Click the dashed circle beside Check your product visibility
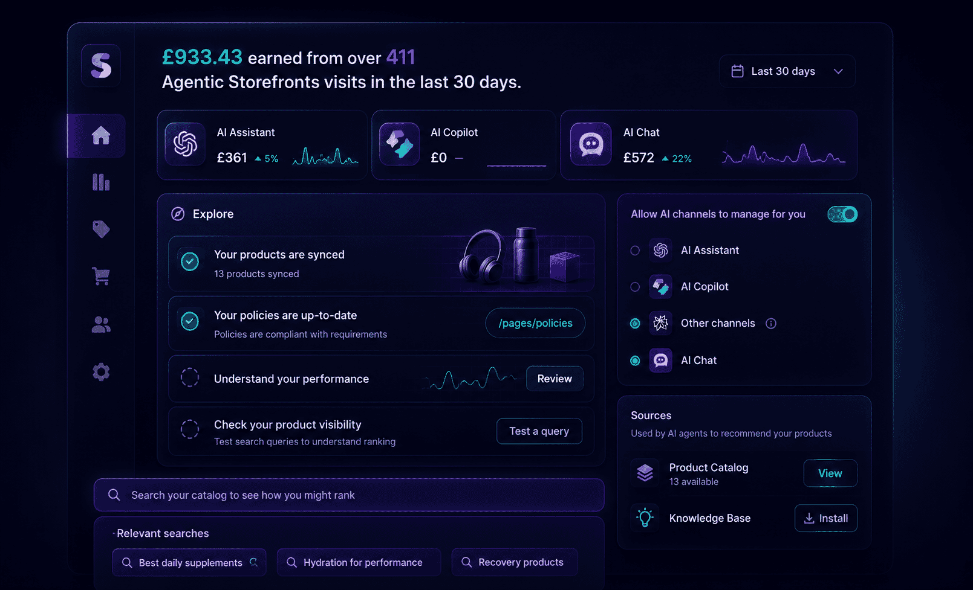This screenshot has height=590, width=973. coord(190,429)
